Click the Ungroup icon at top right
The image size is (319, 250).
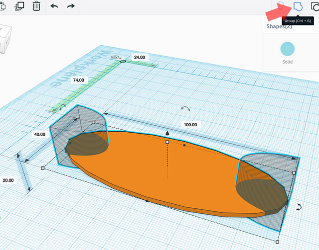tap(315, 6)
